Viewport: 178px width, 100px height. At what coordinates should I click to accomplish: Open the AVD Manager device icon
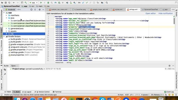coord(71,2)
